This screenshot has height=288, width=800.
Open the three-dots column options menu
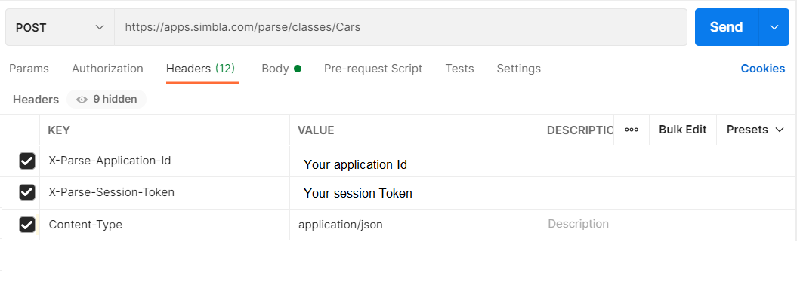(632, 130)
